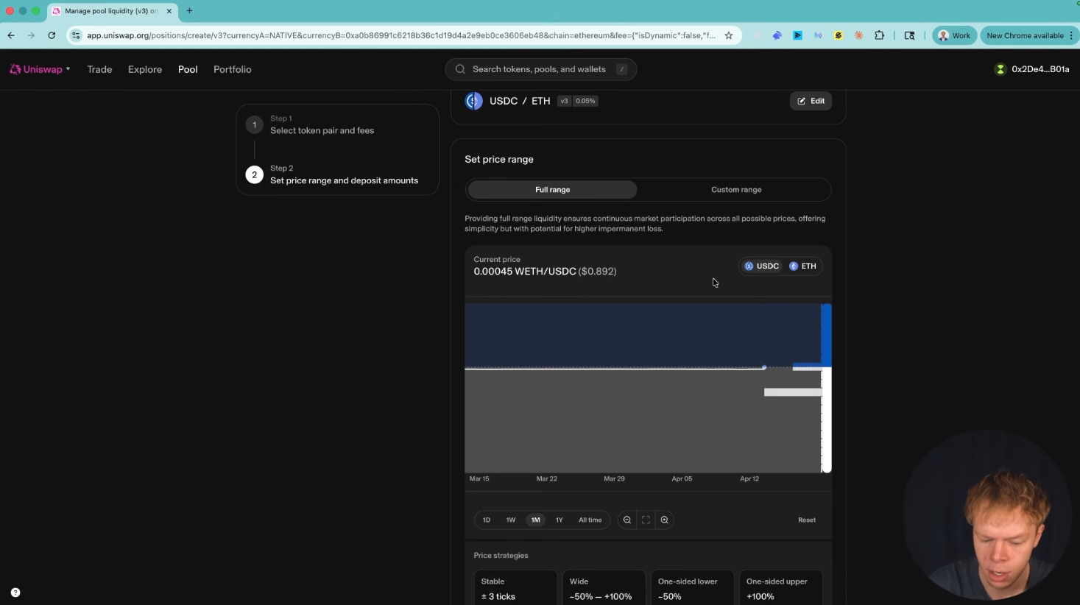1080x605 pixels.
Task: Click the center-range fit icon on chart
Action: pos(646,520)
